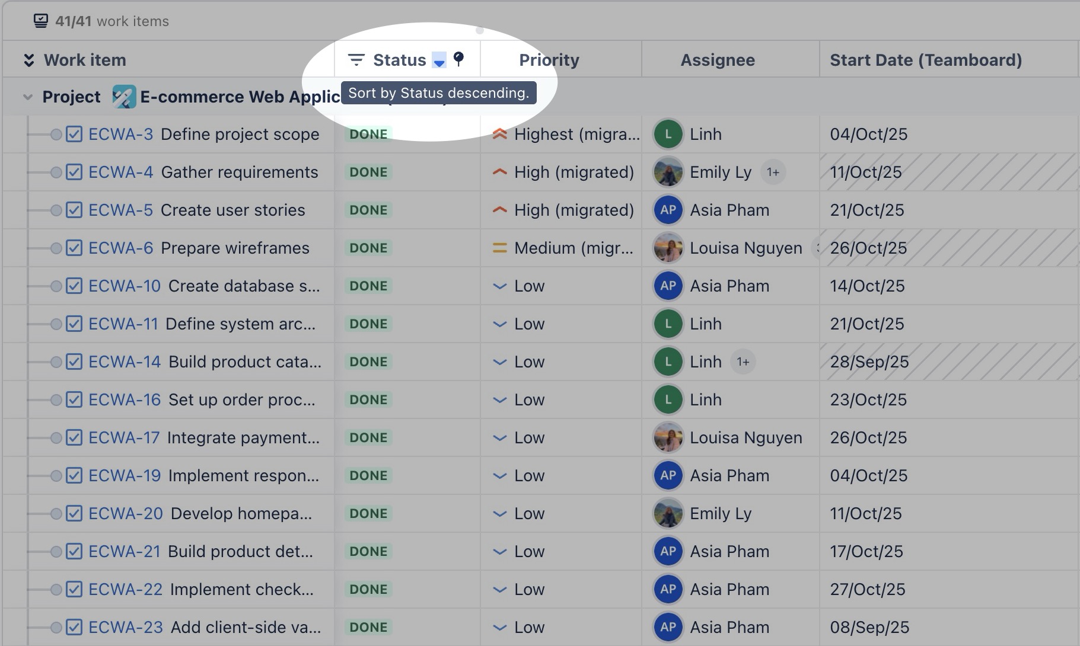Click the work items monitor icon
Screen dimensions: 1080x646
40,21
